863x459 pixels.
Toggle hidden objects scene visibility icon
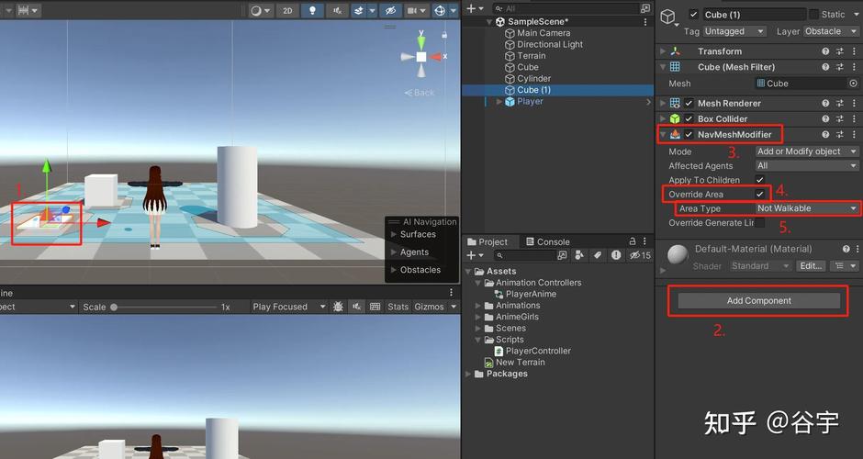(390, 10)
